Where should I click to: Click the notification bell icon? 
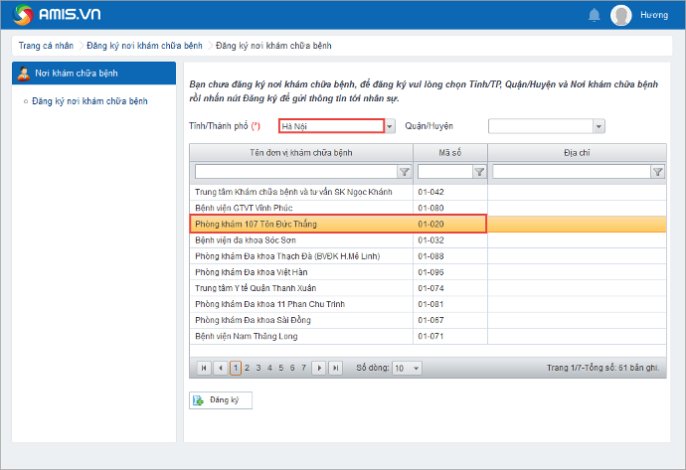(x=595, y=15)
